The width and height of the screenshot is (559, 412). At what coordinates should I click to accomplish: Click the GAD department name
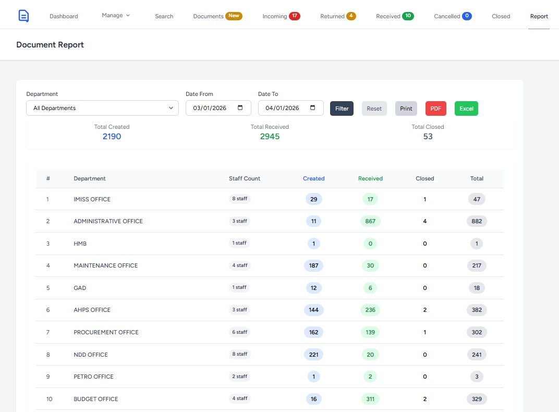pyautogui.click(x=80, y=288)
